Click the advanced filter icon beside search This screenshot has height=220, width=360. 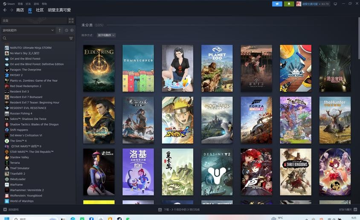tap(71, 38)
